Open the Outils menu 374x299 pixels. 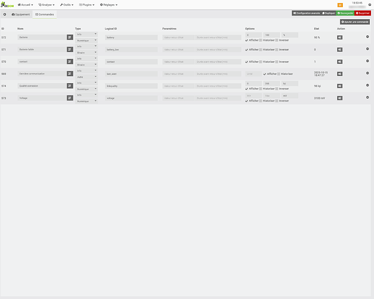coord(67,5)
